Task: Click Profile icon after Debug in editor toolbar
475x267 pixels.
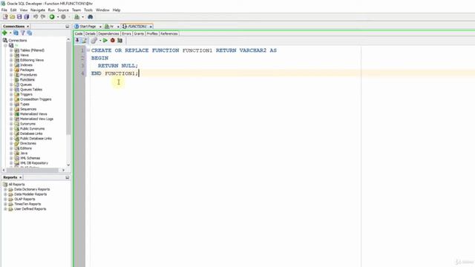Action: tap(120, 40)
